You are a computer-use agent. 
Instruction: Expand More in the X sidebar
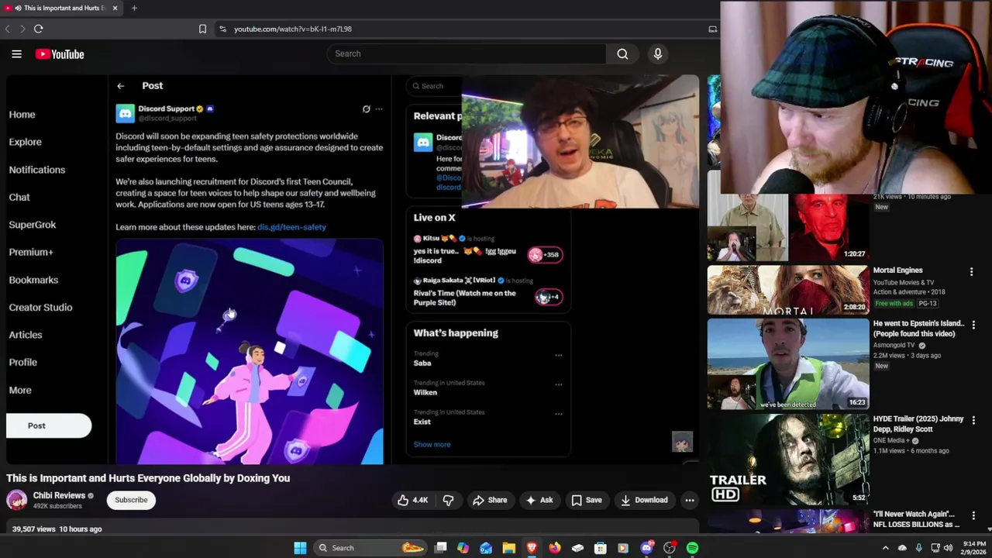click(20, 390)
